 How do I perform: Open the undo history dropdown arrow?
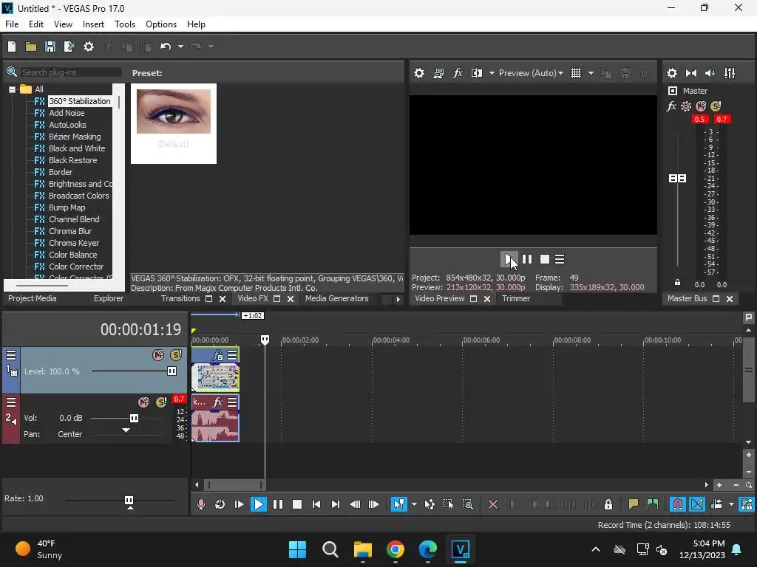(x=180, y=47)
